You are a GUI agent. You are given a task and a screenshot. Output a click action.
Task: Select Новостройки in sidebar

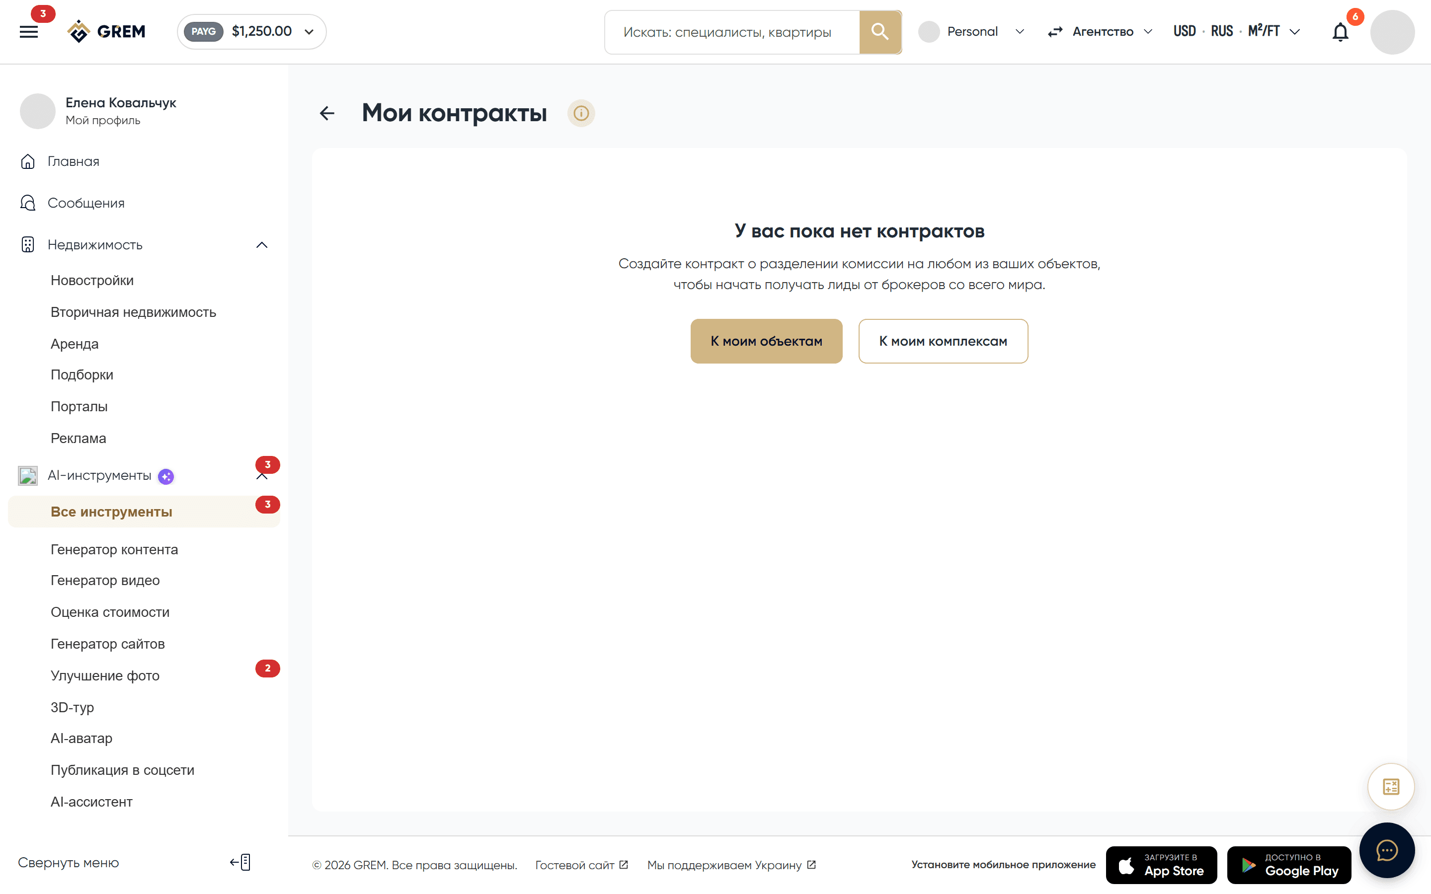point(92,280)
